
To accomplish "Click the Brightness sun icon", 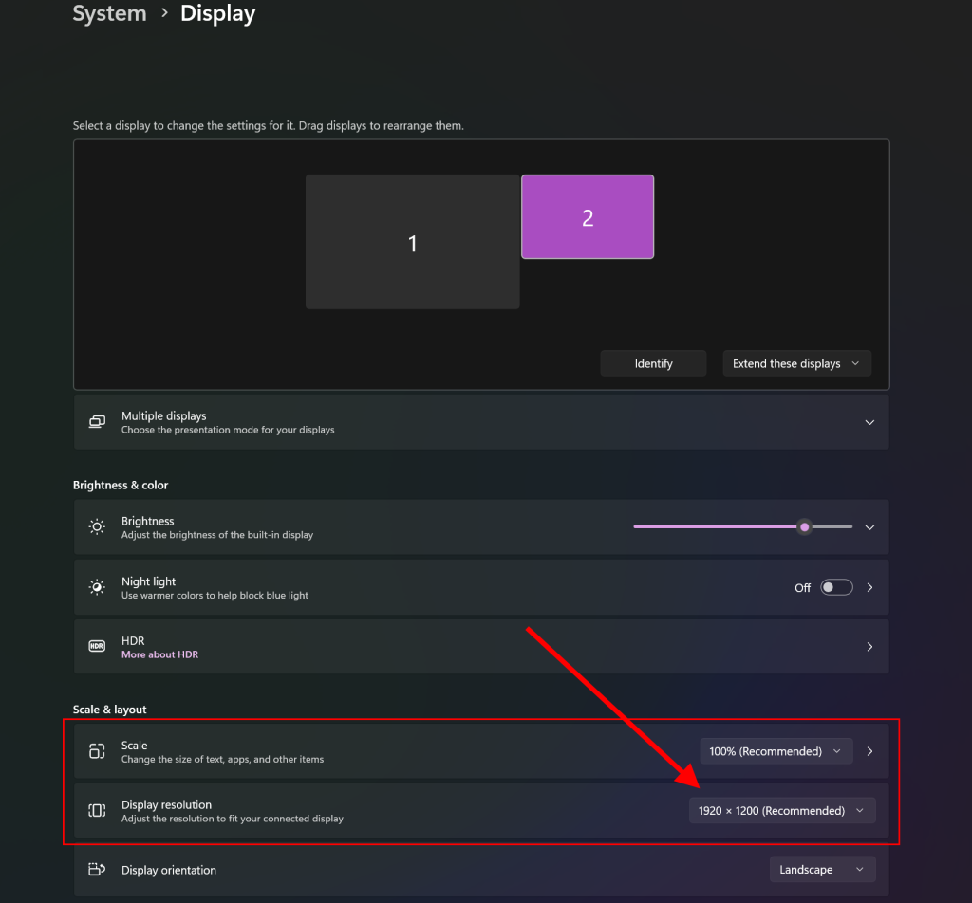I will click(97, 527).
